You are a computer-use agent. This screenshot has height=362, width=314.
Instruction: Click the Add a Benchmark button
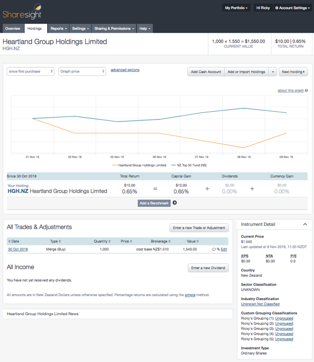pyautogui.click(x=154, y=203)
